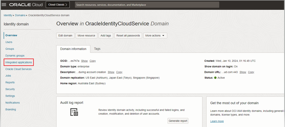Click the Generate report button
This screenshot has height=127, width=285.
(x=178, y=121)
